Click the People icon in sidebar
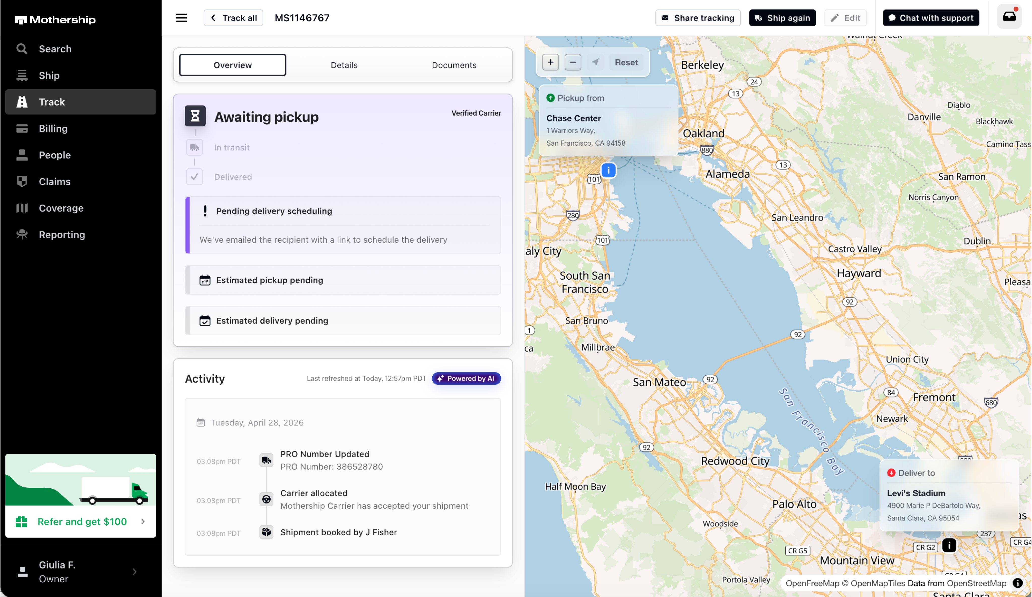Viewport: 1032px width, 597px height. click(x=22, y=155)
